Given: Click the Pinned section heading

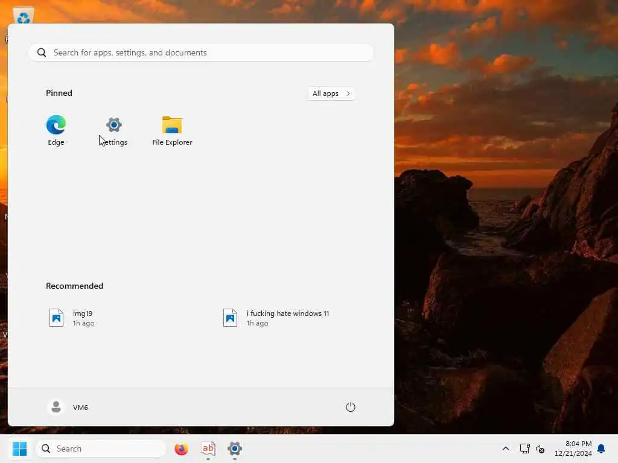Looking at the screenshot, I should pyautogui.click(x=59, y=93).
